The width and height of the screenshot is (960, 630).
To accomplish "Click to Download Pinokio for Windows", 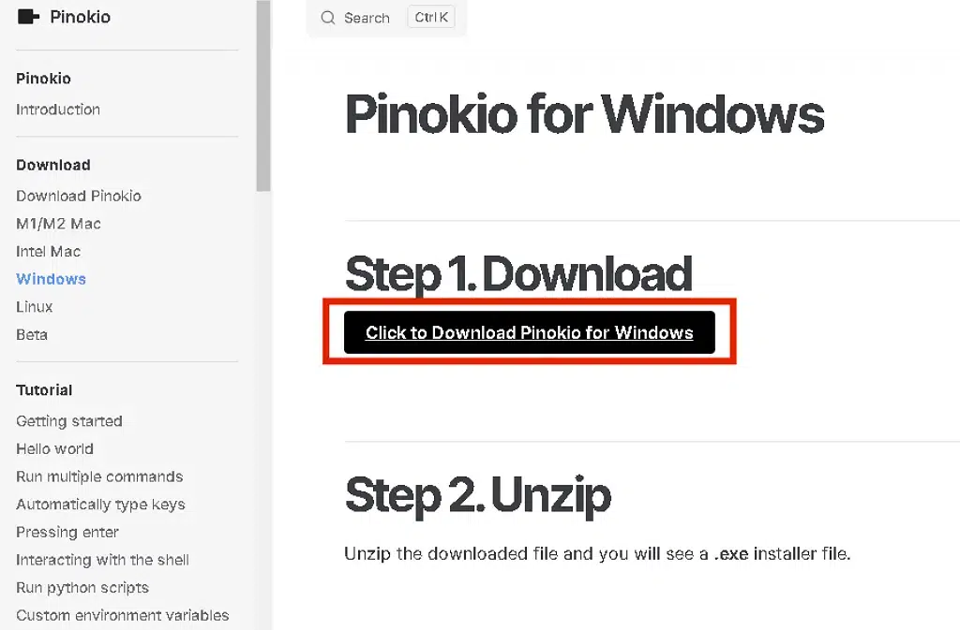I will click(529, 332).
